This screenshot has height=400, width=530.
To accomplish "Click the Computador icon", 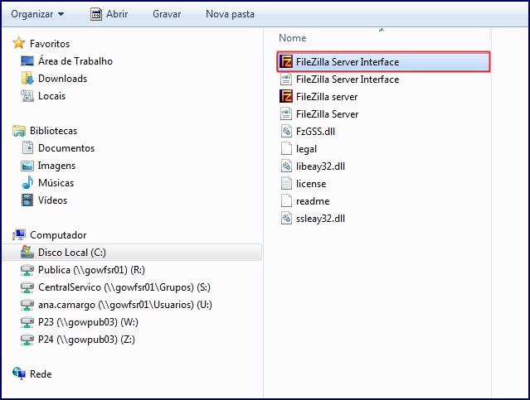I will pyautogui.click(x=19, y=234).
